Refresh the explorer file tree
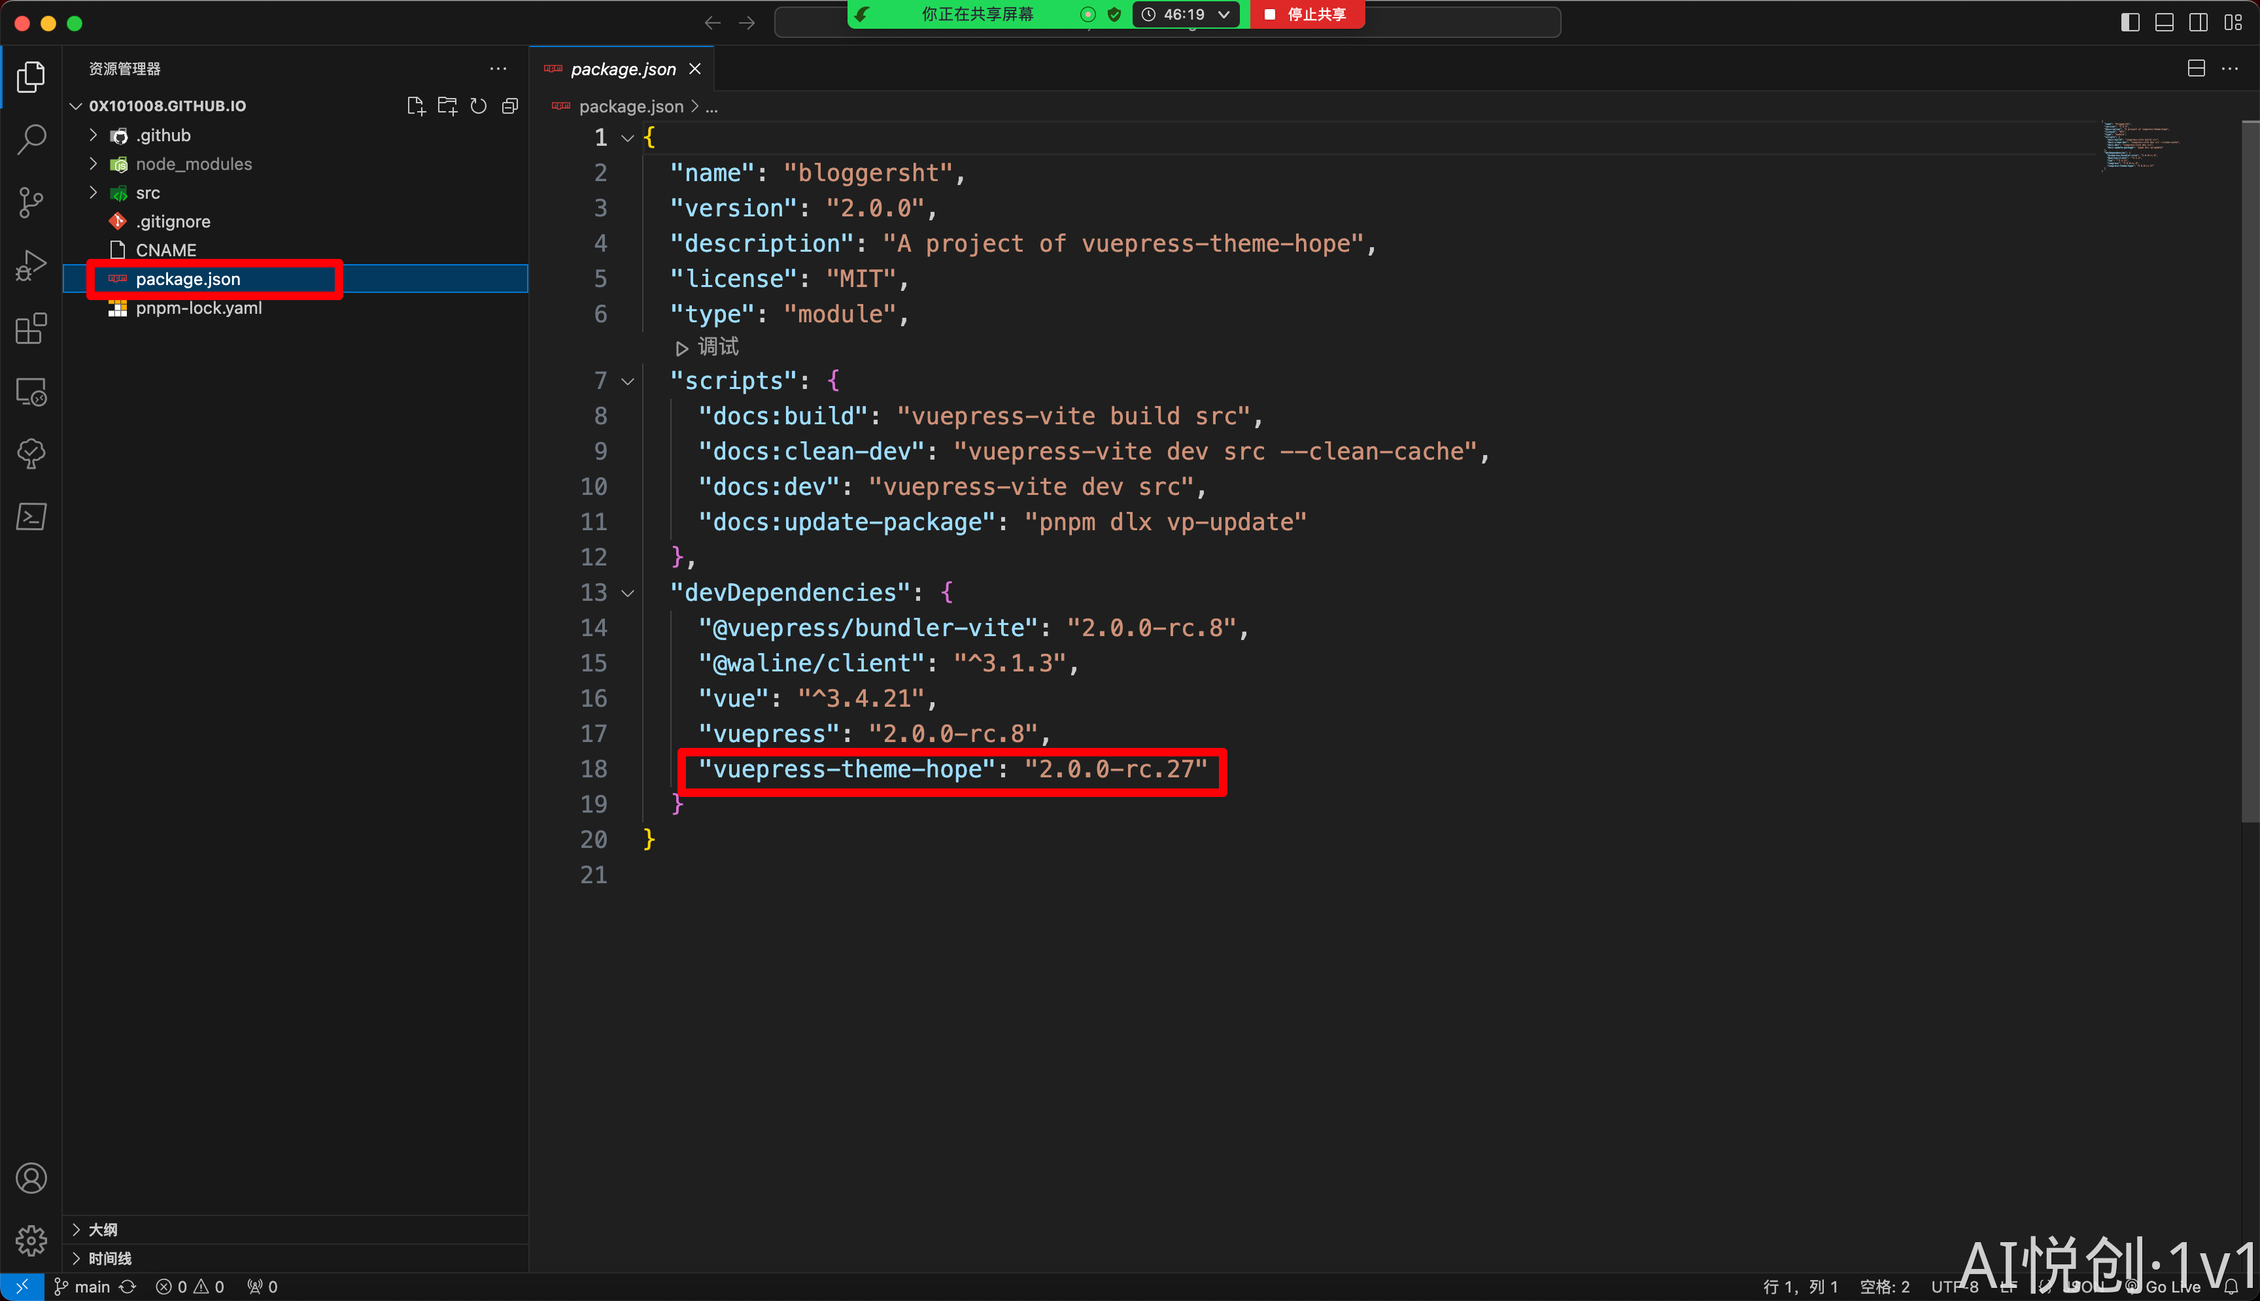Screen dimensions: 2260x1301 click(x=479, y=107)
